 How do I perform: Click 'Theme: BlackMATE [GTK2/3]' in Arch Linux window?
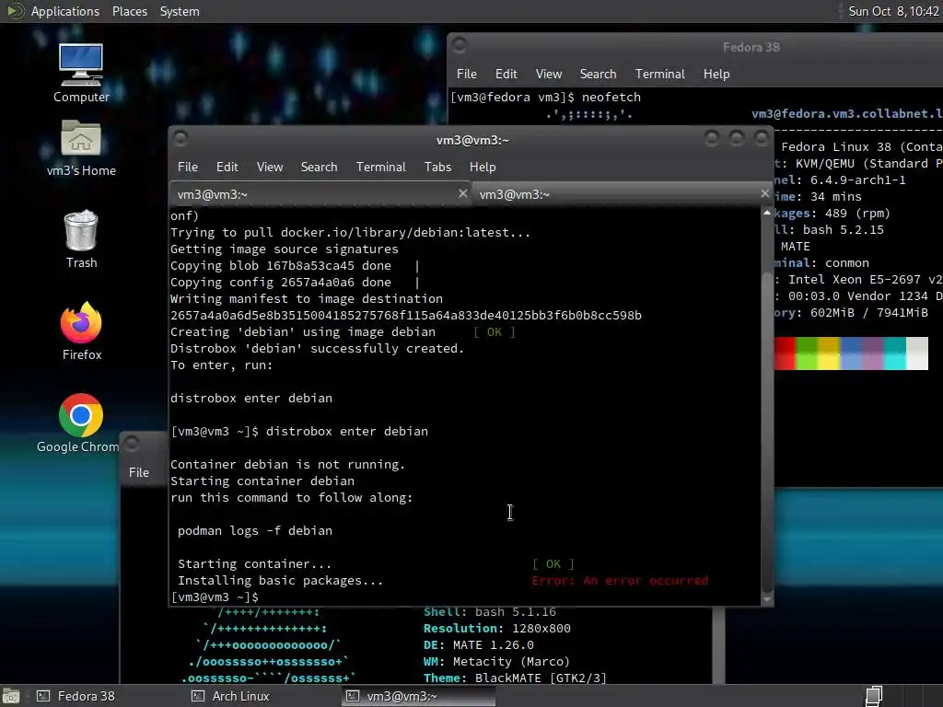click(x=515, y=678)
